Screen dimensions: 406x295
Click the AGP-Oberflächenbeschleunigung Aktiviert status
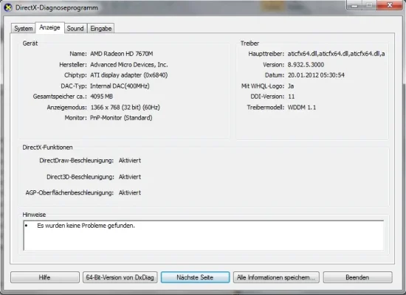[130, 192]
